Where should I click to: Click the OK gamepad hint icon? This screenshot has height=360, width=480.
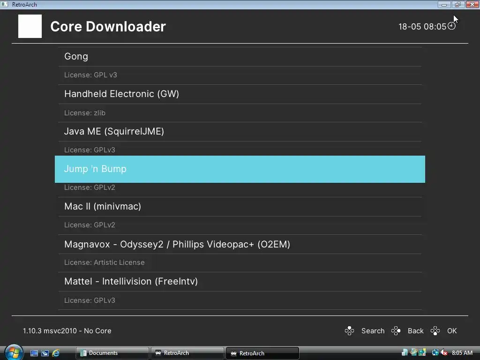(x=435, y=331)
